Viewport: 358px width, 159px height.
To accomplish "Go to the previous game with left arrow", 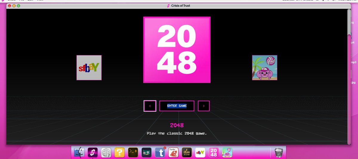I will click(150, 106).
